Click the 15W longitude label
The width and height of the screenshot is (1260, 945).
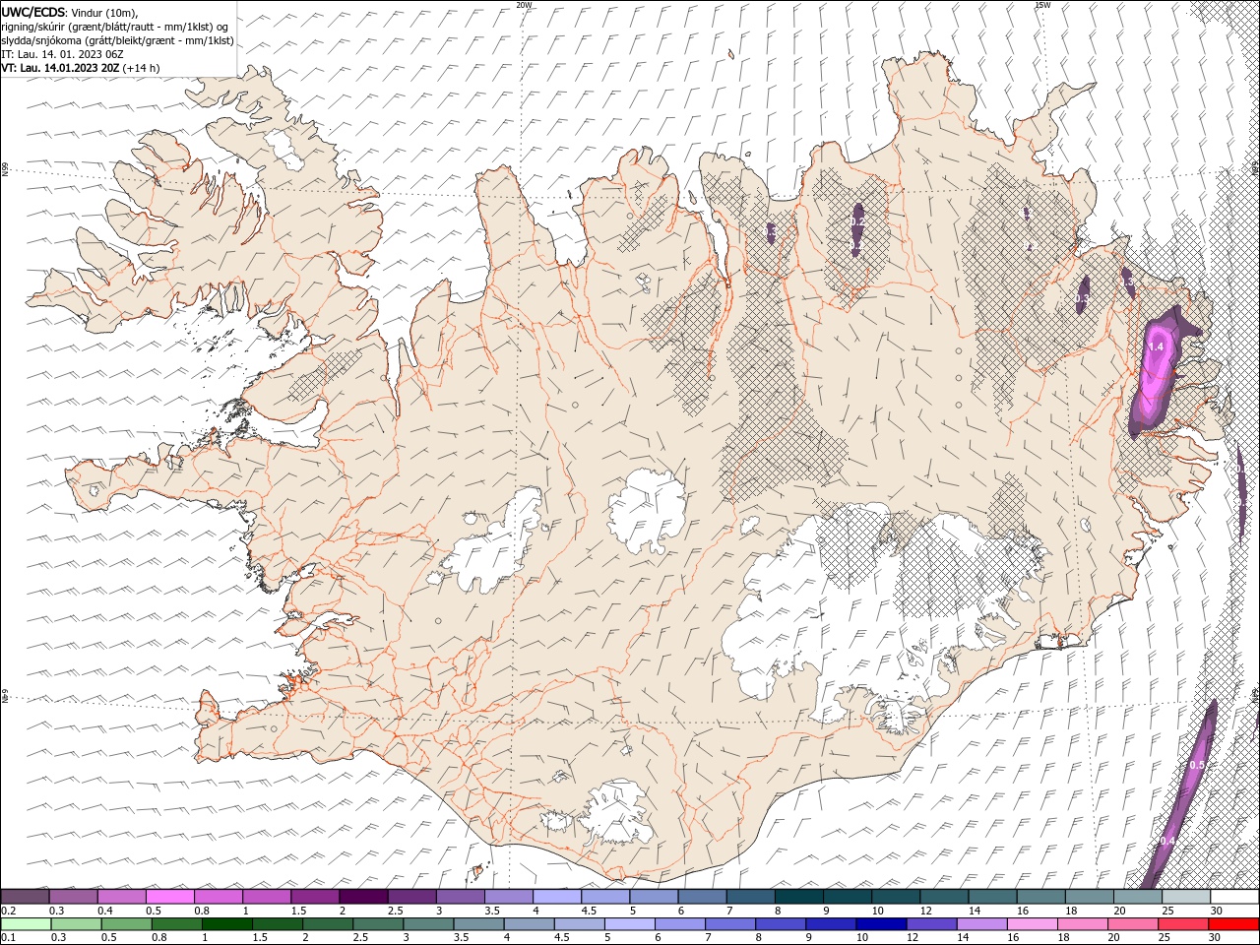(x=1042, y=5)
